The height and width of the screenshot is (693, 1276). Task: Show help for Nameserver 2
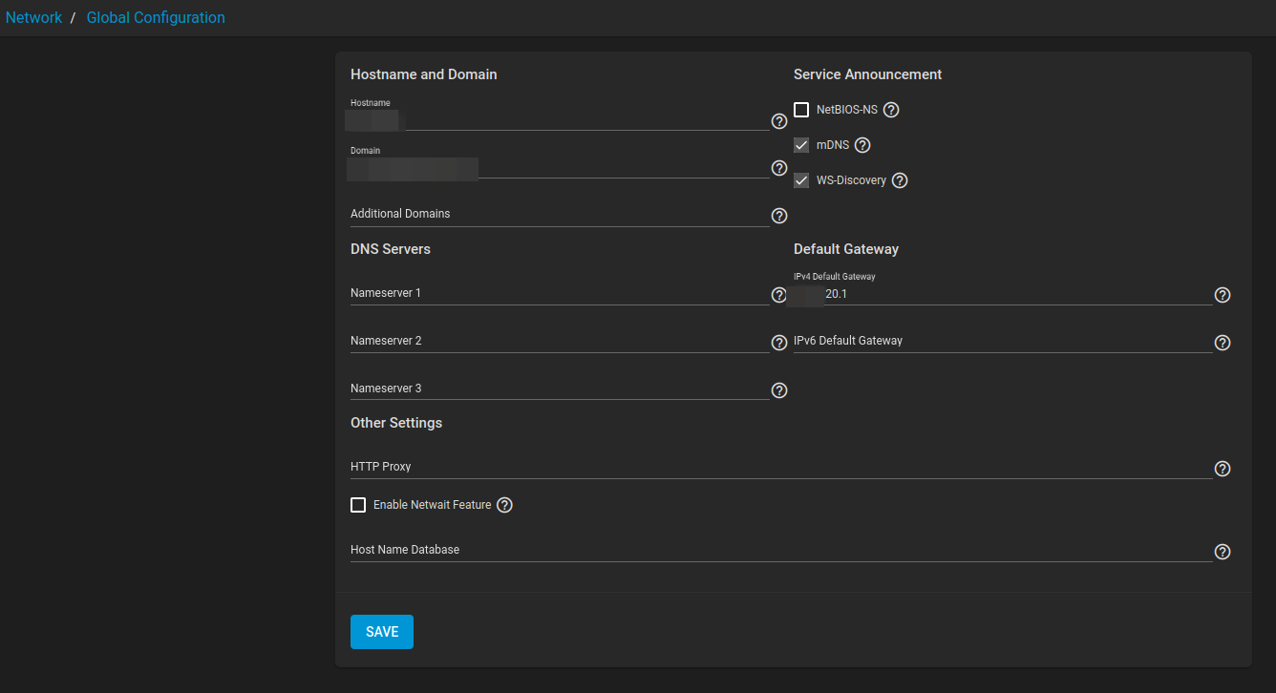(779, 343)
